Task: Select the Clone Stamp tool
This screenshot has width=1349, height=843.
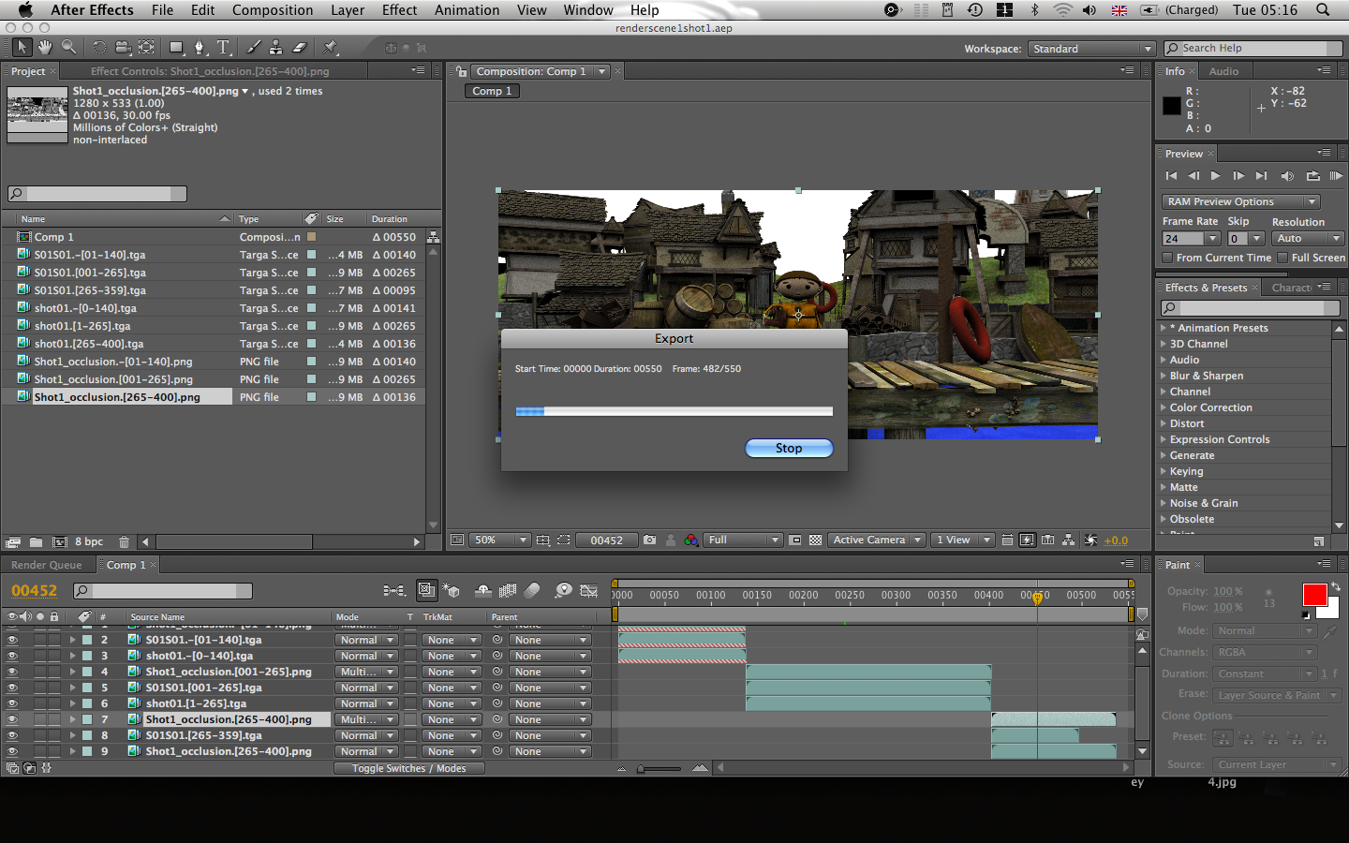Action: (x=275, y=47)
